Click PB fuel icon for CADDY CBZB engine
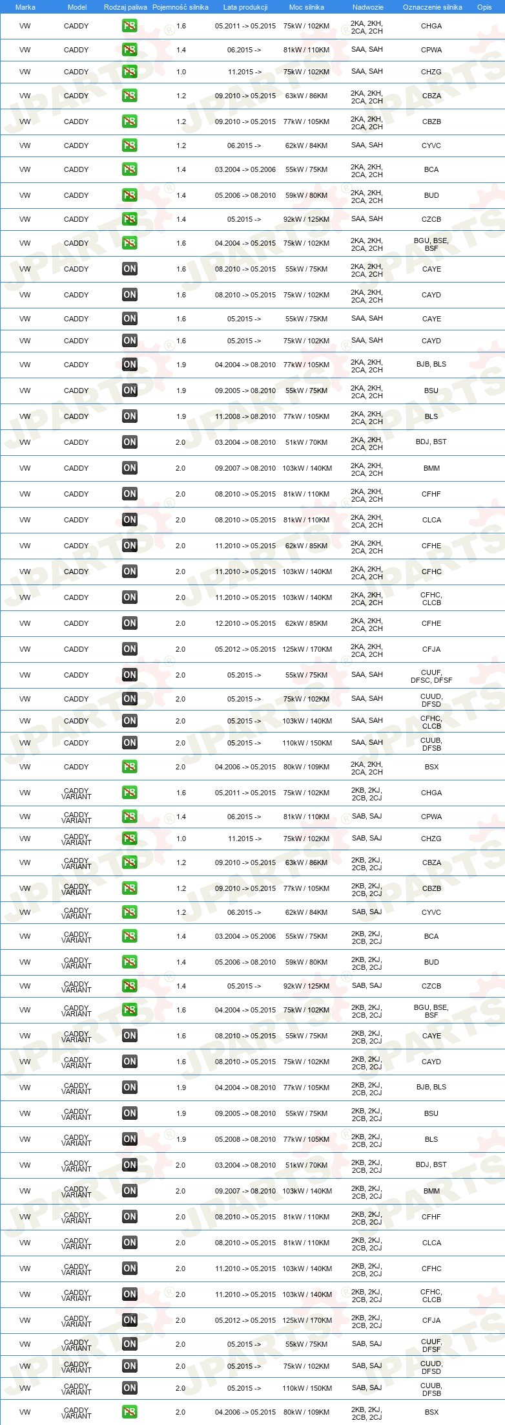The image size is (505, 1425). click(x=130, y=122)
